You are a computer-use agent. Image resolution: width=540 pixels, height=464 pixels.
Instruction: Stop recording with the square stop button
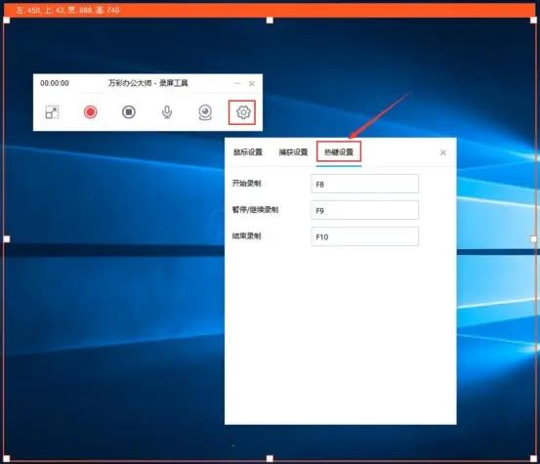coord(129,112)
